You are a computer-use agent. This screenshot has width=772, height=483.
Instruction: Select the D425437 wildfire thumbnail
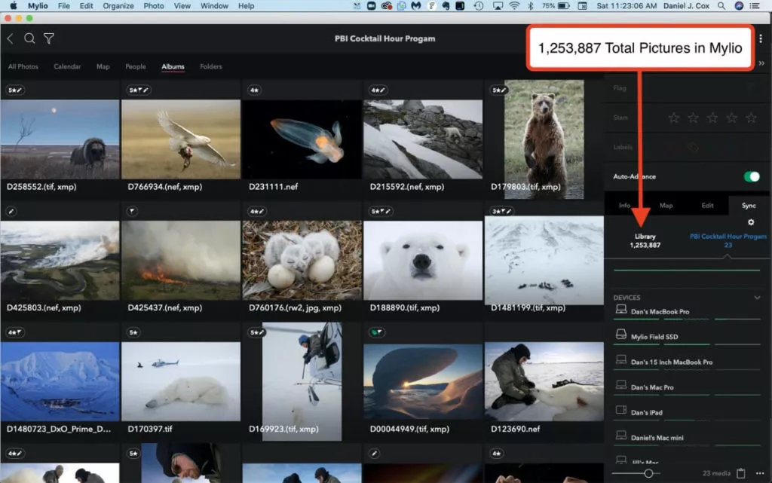(x=181, y=260)
